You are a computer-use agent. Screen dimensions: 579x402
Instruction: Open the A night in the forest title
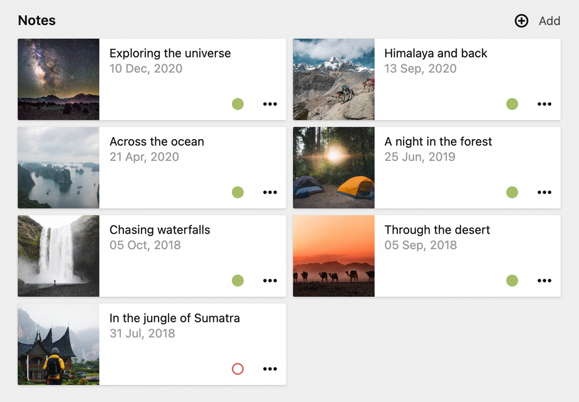point(438,142)
